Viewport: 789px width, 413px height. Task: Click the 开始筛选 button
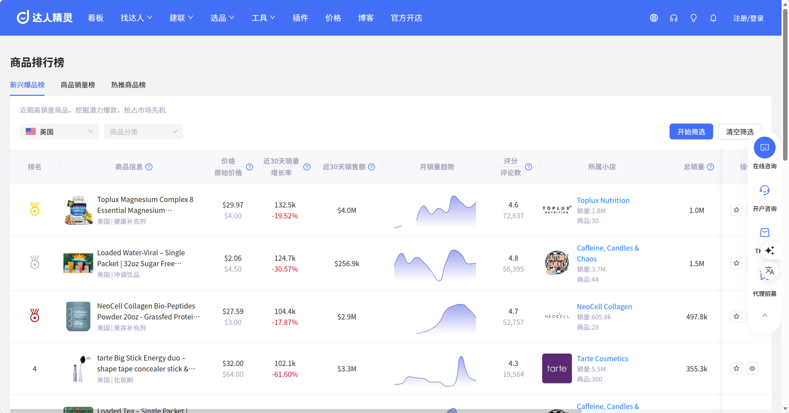coord(691,132)
